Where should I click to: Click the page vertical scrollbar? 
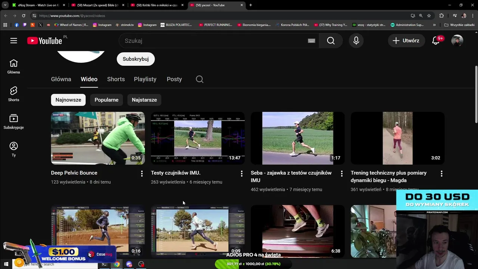[x=476, y=95]
